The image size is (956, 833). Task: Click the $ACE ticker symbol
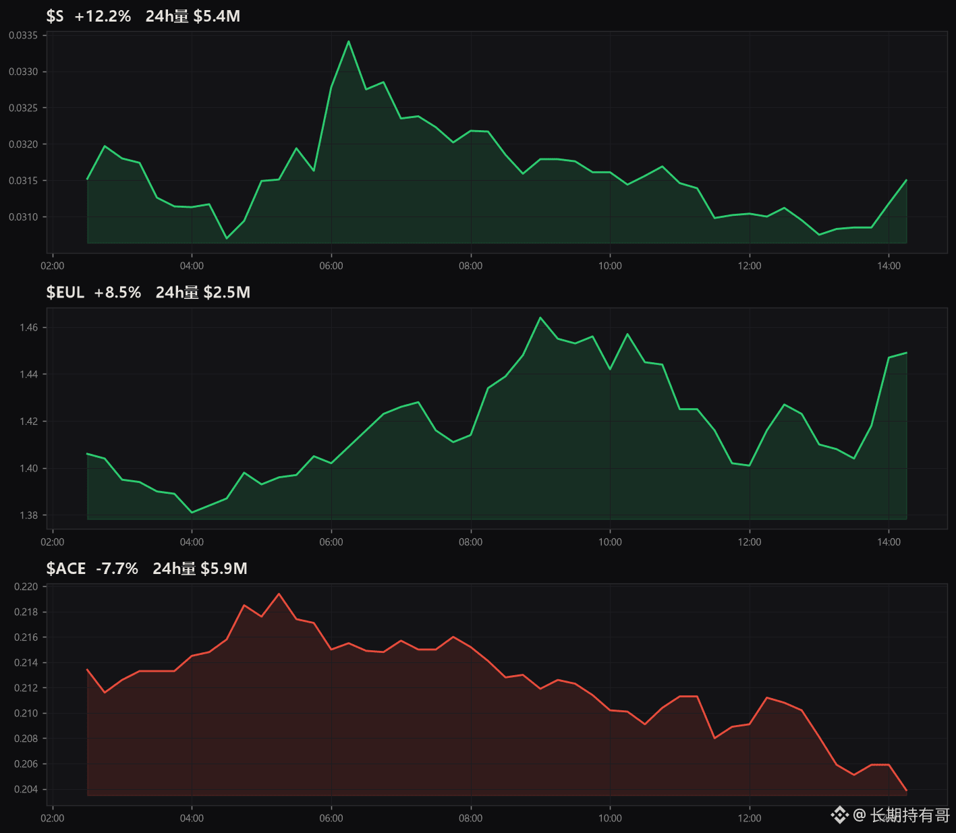click(x=66, y=569)
